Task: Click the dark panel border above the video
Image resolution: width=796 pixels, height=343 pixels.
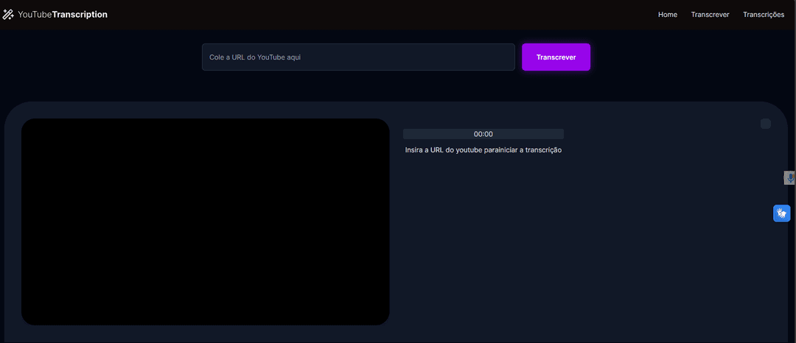Action: (x=205, y=110)
